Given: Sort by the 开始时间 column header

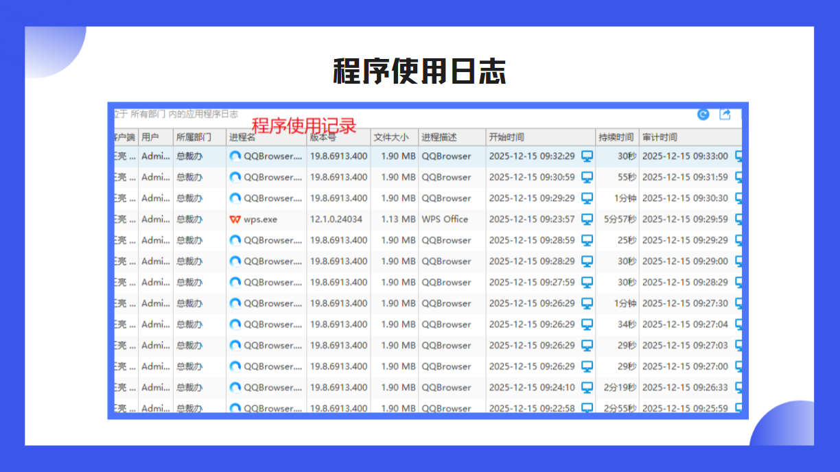Looking at the screenshot, I should tap(541, 137).
